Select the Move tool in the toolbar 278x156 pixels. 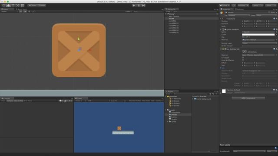click(8, 6)
